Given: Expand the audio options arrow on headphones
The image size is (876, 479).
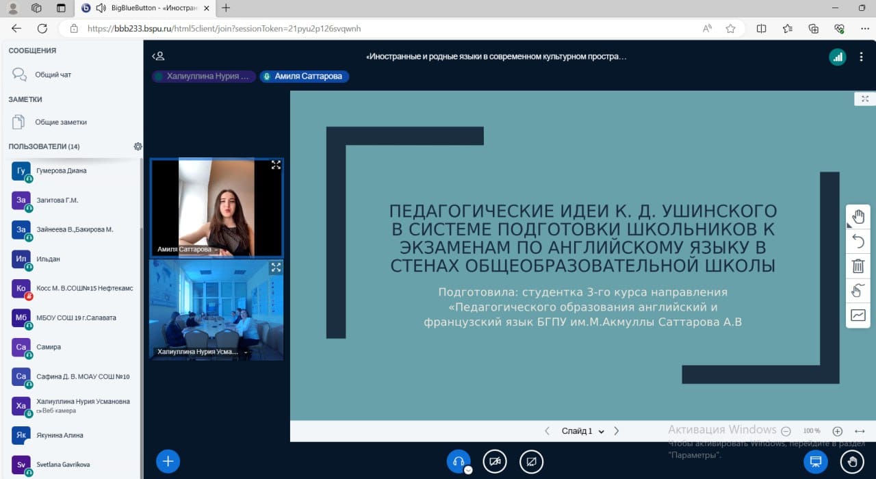Looking at the screenshot, I should [x=468, y=470].
